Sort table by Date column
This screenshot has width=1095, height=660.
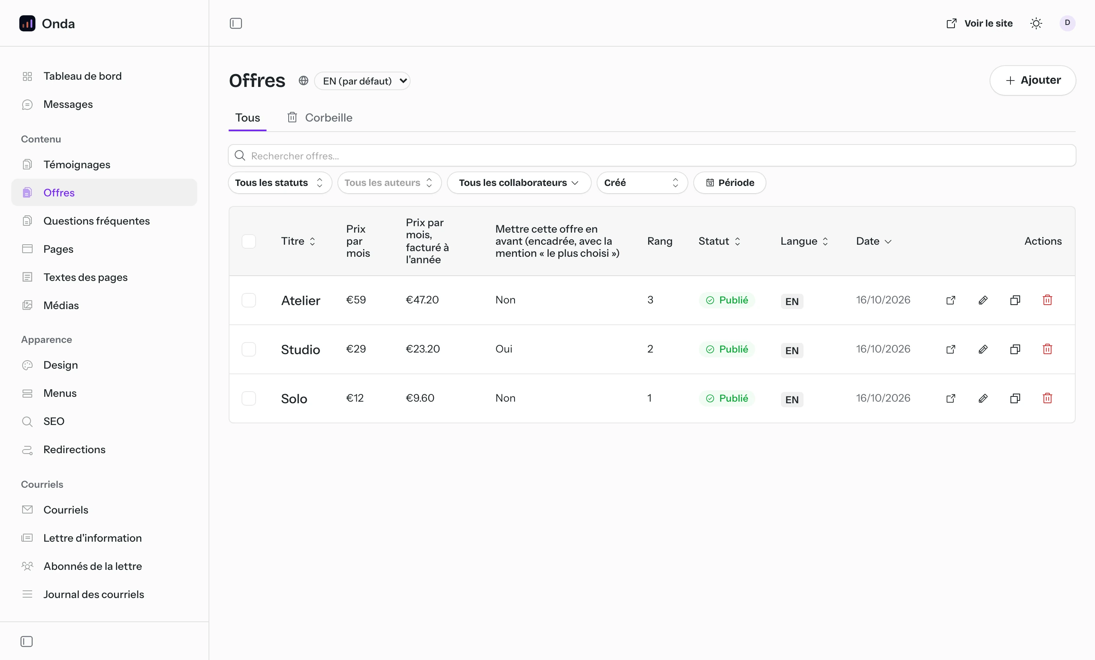(873, 241)
